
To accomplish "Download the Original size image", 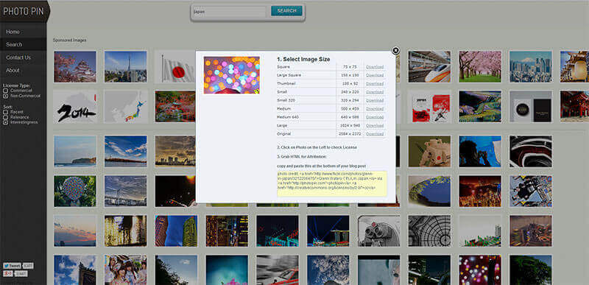I will pyautogui.click(x=375, y=134).
